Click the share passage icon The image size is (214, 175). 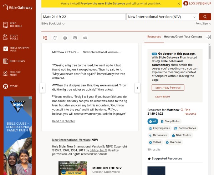(55, 38)
